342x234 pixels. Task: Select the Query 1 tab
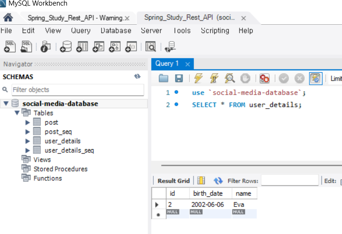coord(167,63)
